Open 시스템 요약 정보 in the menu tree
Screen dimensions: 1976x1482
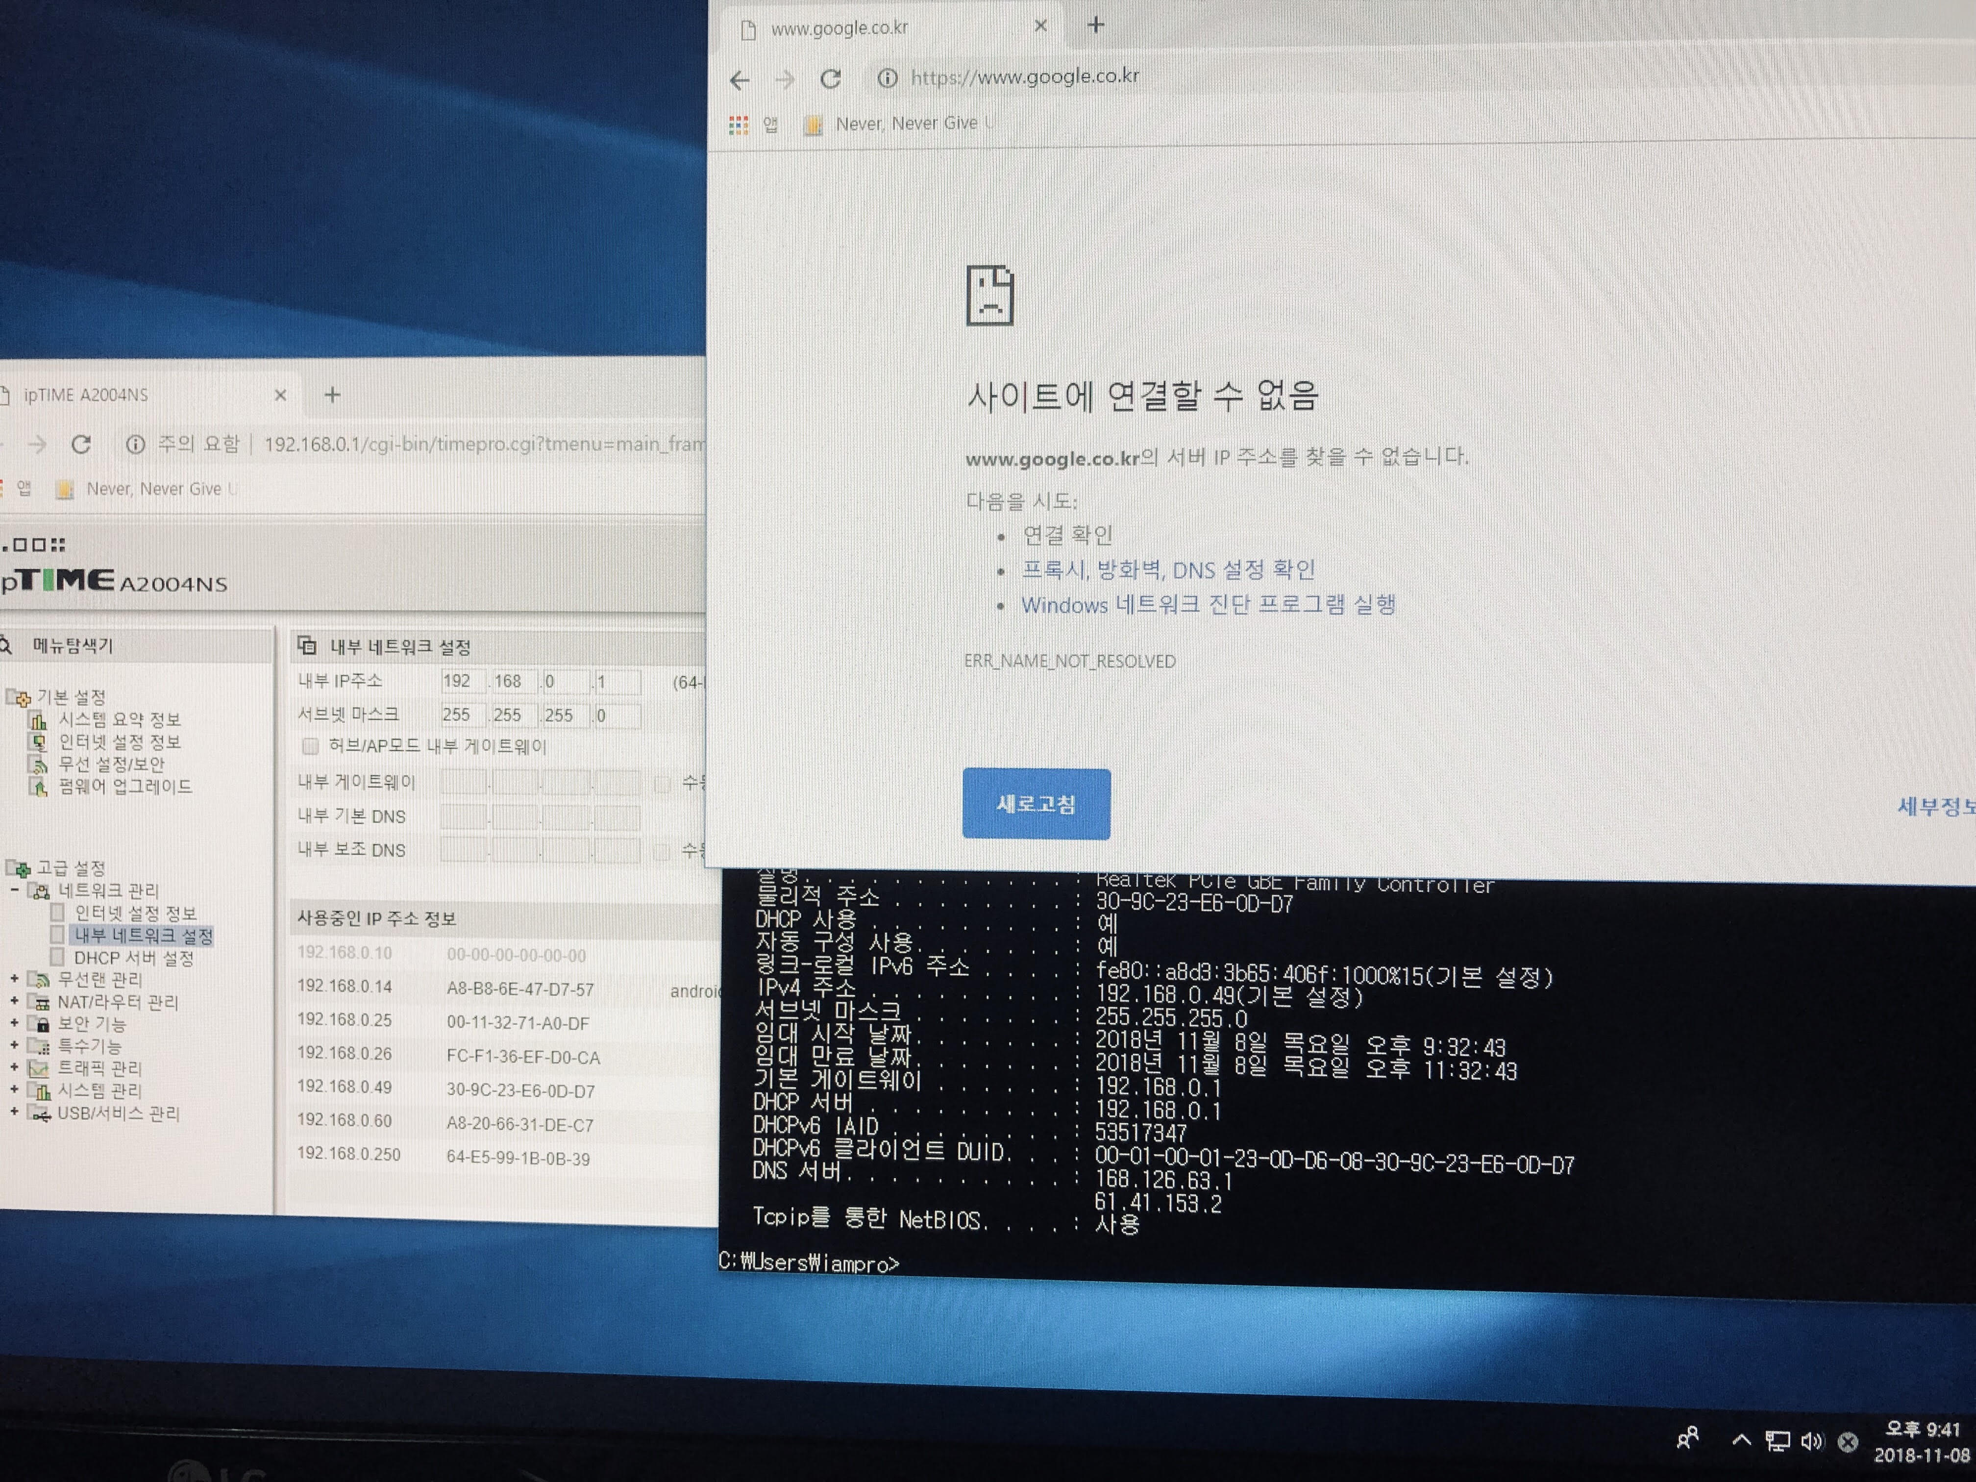tap(120, 719)
